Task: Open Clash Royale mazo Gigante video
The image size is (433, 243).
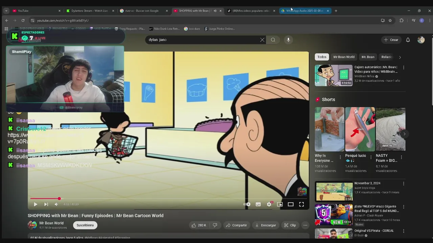Action: (334, 214)
